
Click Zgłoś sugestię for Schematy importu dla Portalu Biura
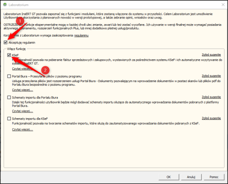point(211,97)
